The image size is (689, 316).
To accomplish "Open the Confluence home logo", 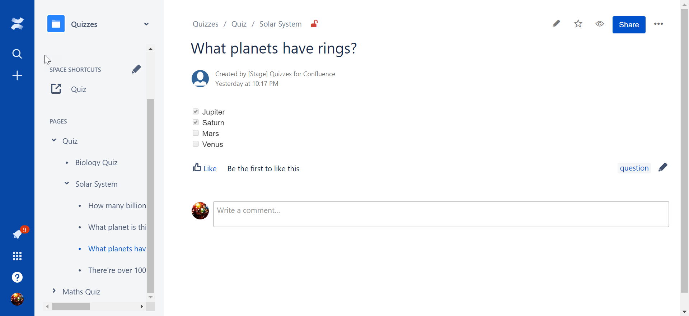I will click(17, 24).
